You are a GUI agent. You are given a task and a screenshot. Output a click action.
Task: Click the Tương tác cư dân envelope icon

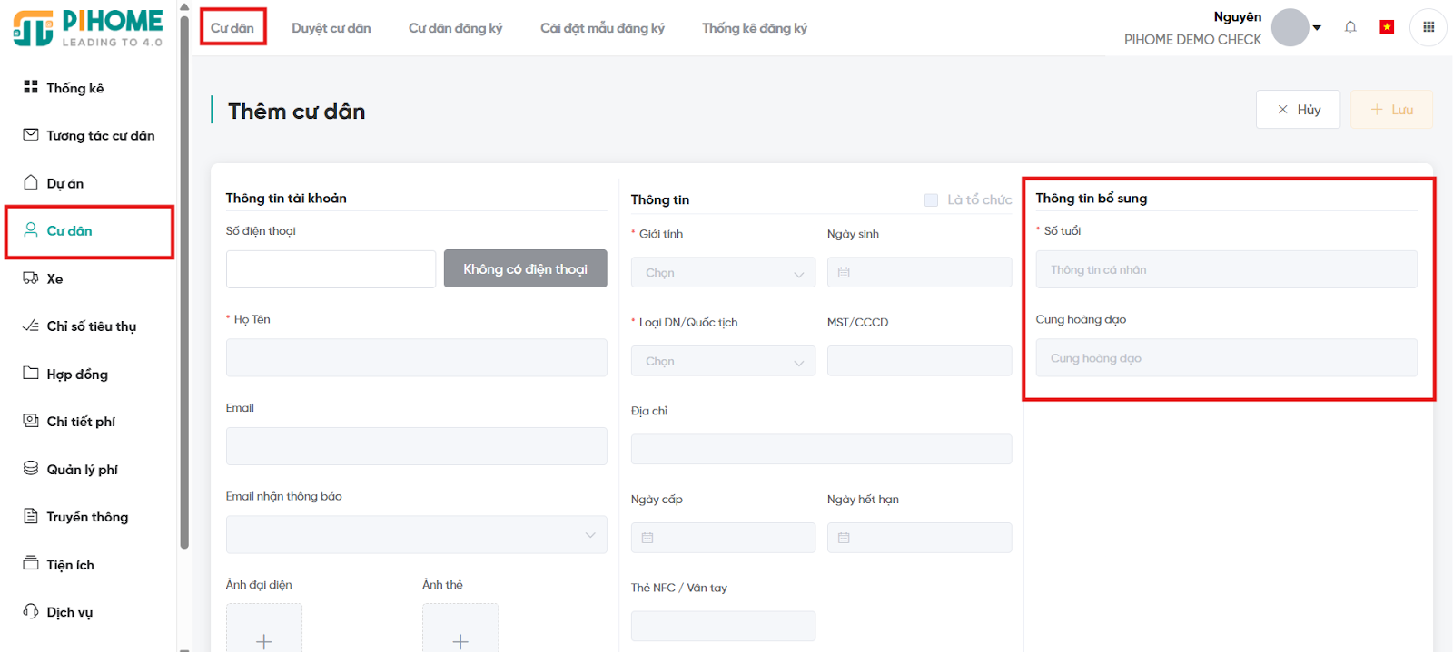31,135
